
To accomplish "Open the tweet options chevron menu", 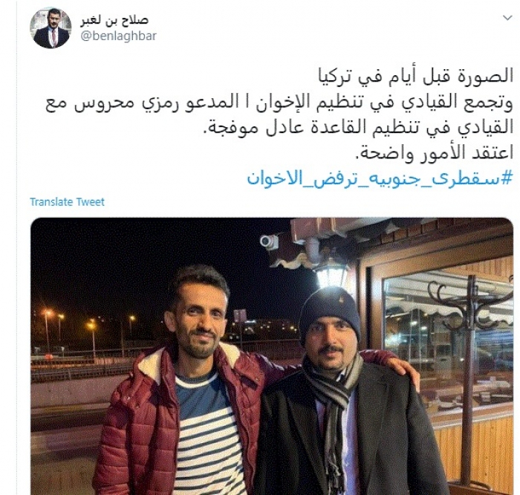I will click(x=507, y=18).
